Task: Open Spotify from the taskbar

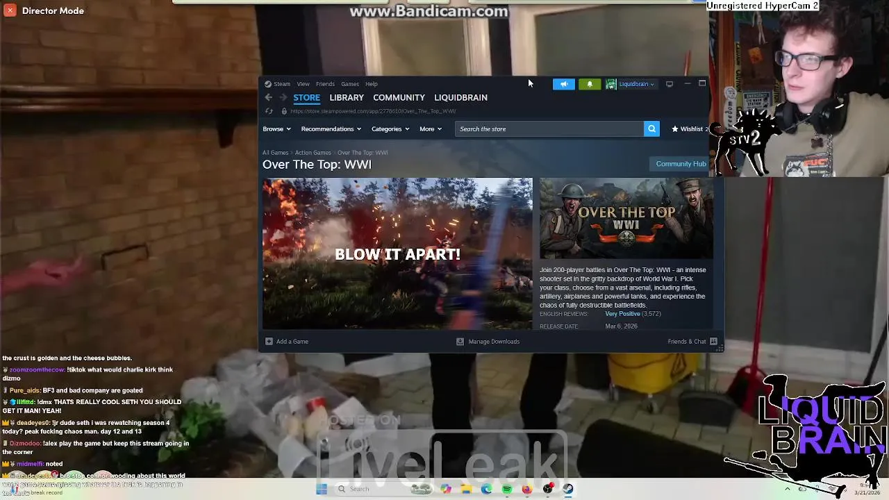Action: [x=507, y=489]
